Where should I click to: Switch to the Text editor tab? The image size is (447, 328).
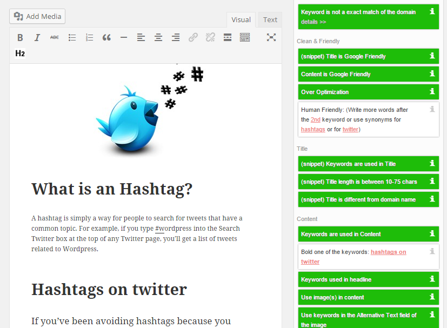270,19
